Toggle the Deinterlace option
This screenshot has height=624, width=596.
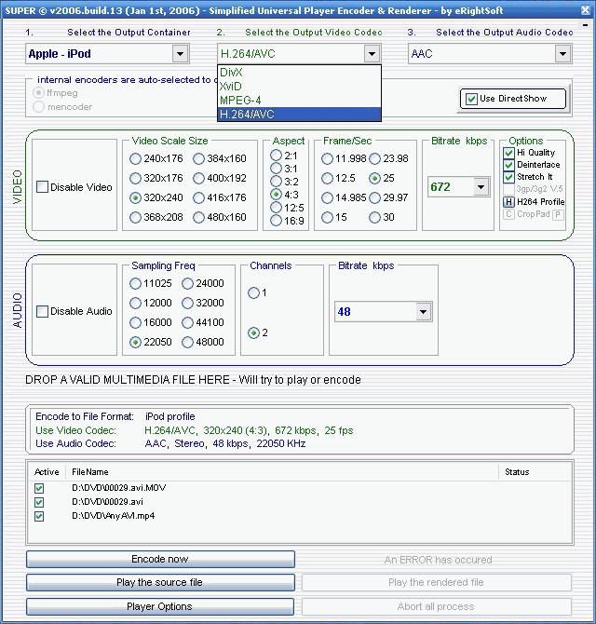pos(508,165)
